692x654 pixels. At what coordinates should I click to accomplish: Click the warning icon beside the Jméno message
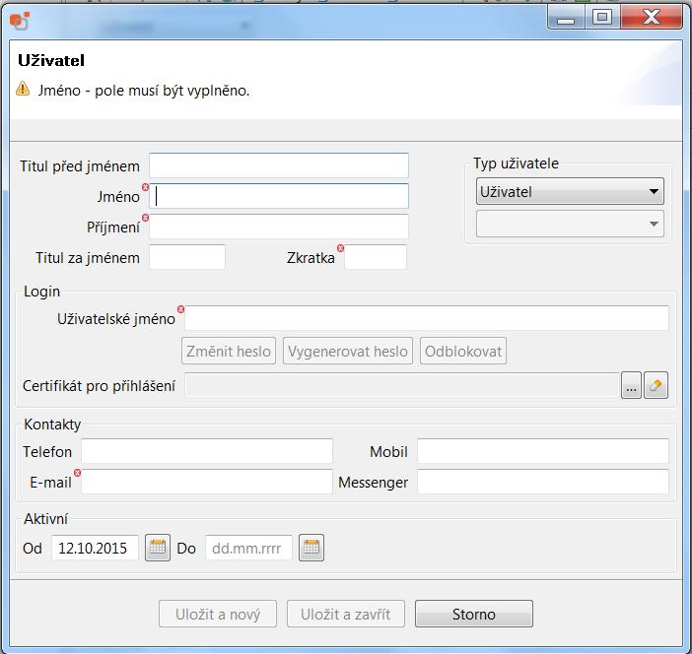point(23,89)
